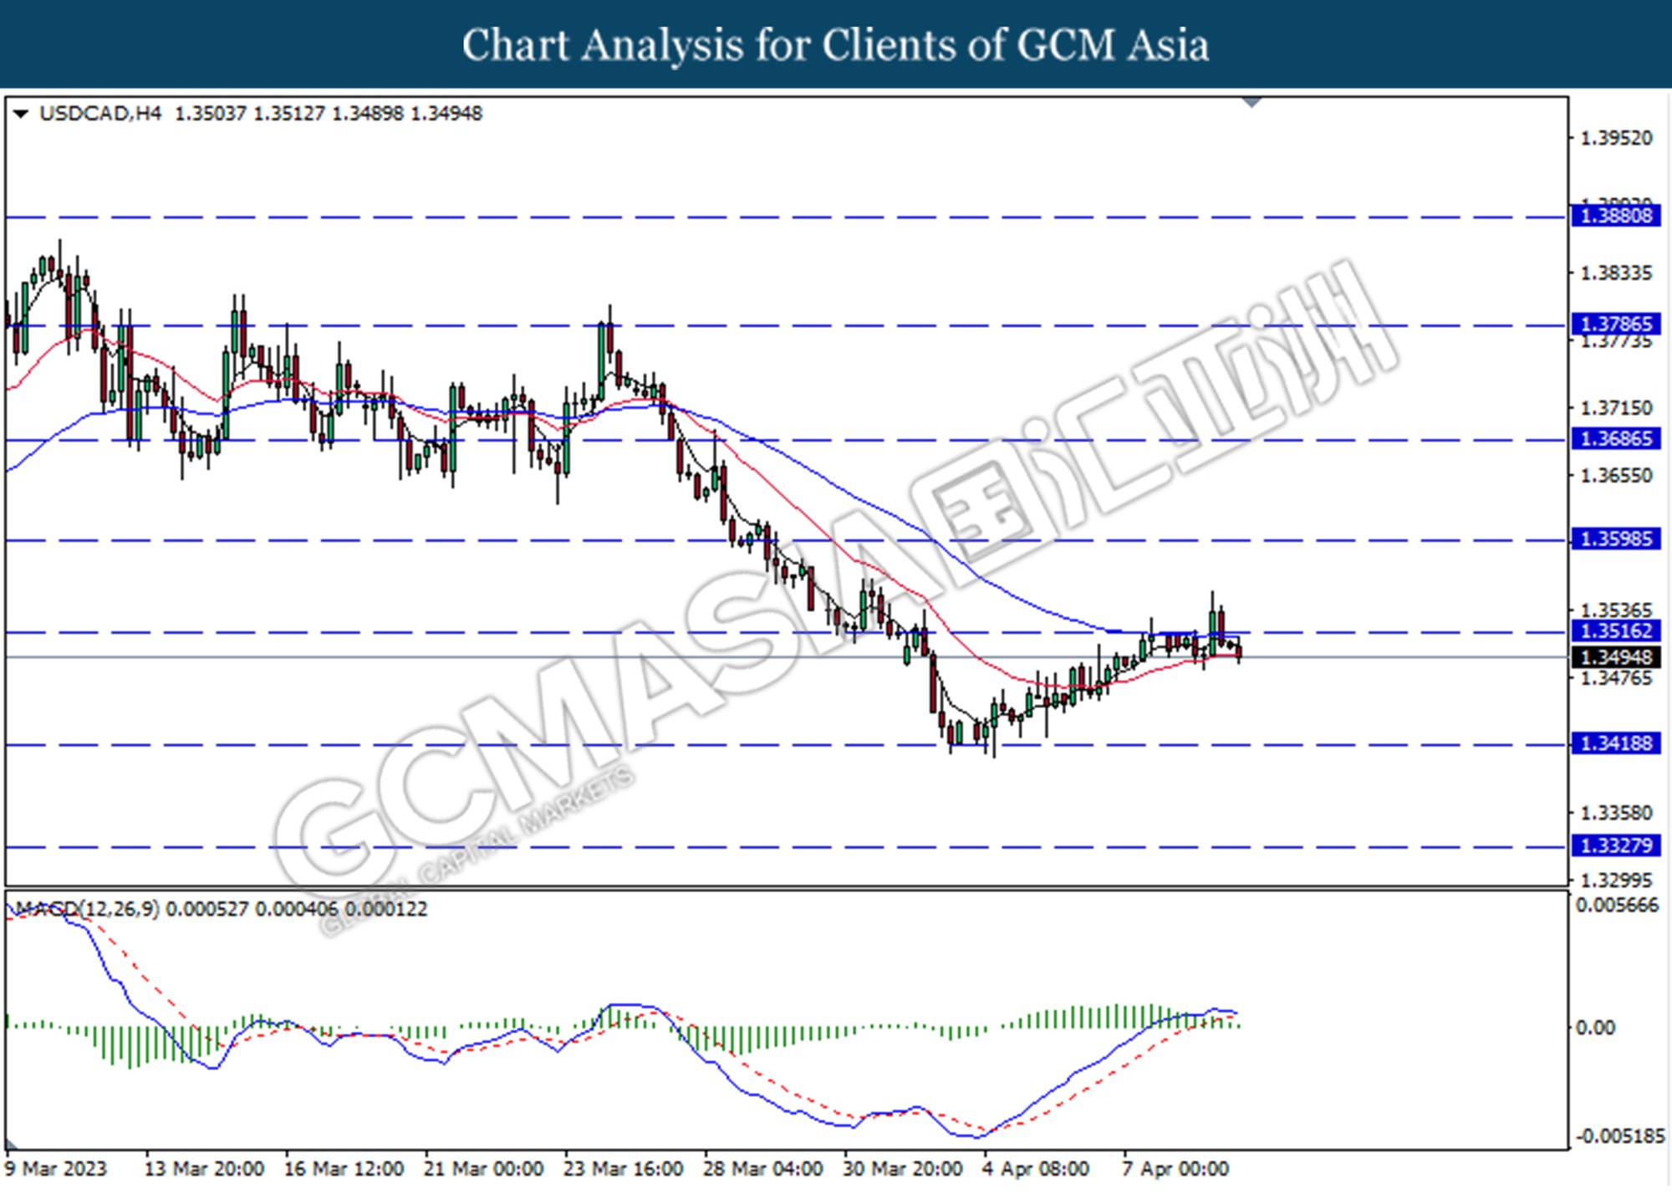Open the chart menu triangle beside USDCAD,H4
This screenshot has width=1672, height=1194.
21,113
